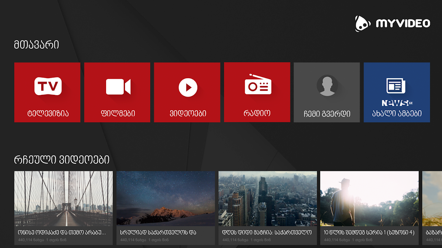Viewport: 442px width, 248px height.
Task: Play the bridge walkway video thumbnail
Action: 63,198
